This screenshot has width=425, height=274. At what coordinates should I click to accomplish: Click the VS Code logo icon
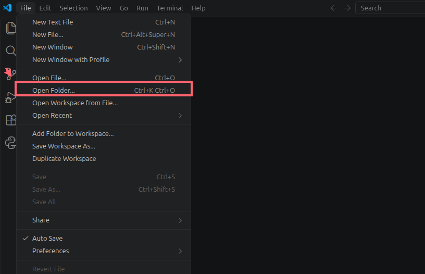click(7, 8)
